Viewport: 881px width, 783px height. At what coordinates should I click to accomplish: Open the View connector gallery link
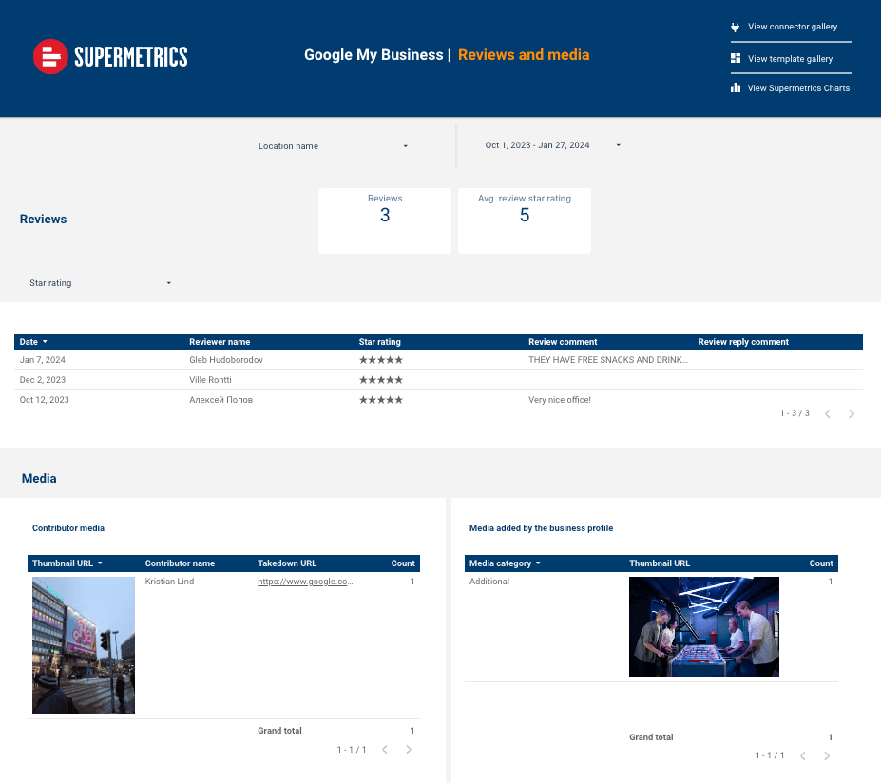click(x=792, y=28)
